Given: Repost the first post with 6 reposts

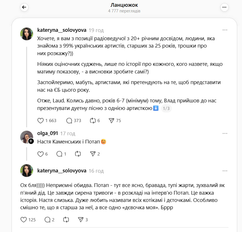Looking at the screenshot, I should point(93,121).
